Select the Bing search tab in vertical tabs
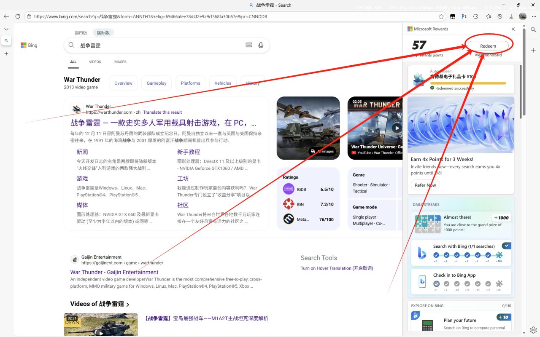 (x=6, y=41)
